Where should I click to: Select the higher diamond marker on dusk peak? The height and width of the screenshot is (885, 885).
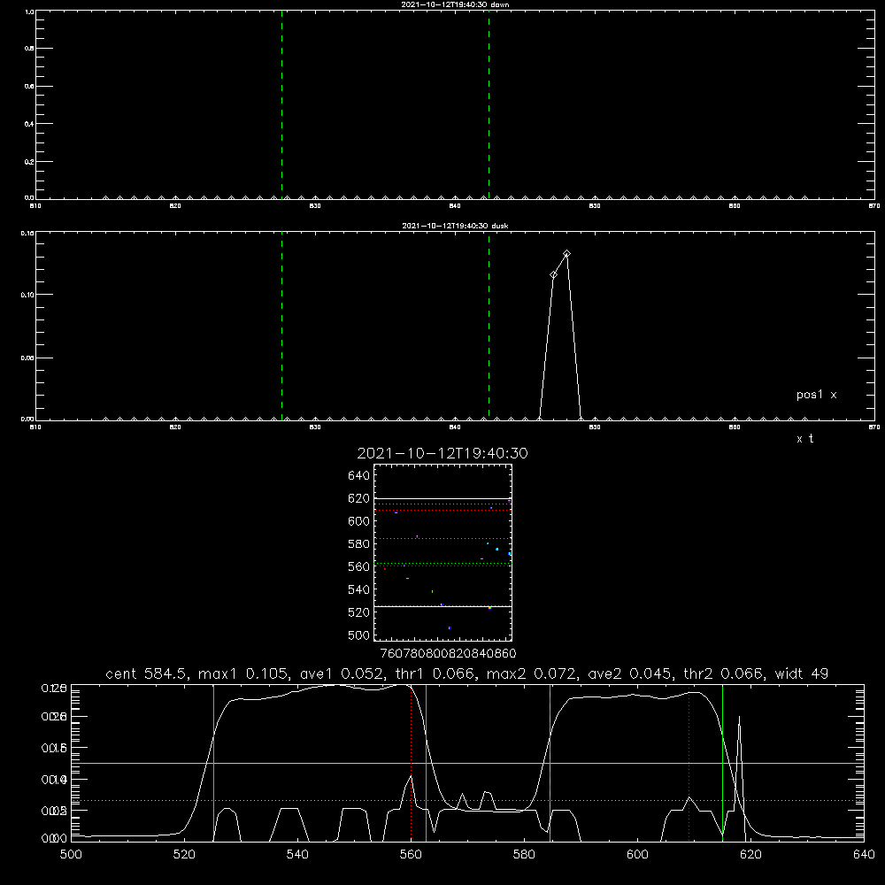pos(566,254)
